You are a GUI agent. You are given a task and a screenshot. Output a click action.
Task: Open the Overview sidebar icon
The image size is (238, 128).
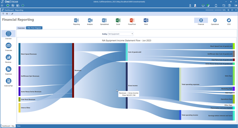coord(9,34)
